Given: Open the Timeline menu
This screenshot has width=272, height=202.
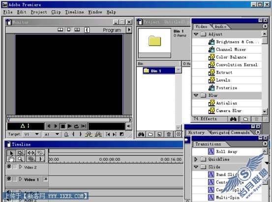Looking at the screenshot, I should tap(74, 12).
